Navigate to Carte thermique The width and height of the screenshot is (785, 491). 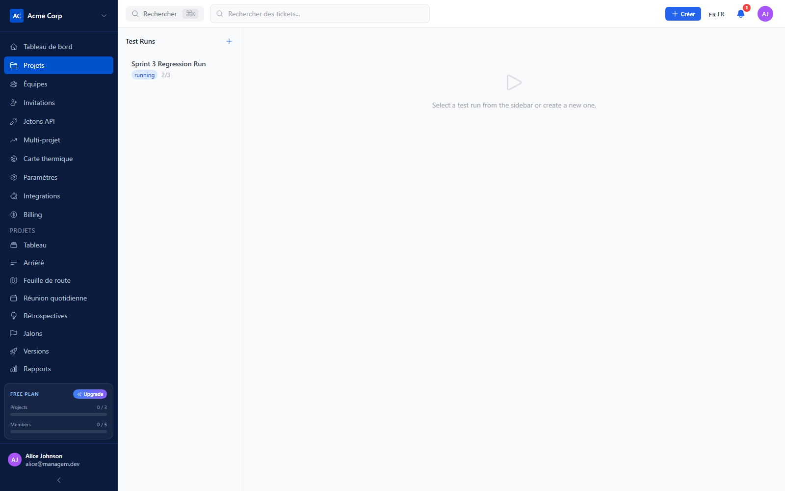pyautogui.click(x=58, y=159)
